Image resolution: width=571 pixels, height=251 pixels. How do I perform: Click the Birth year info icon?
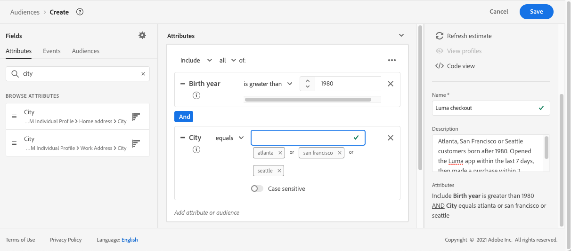tap(196, 95)
